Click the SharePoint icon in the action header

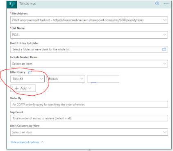tap(12, 4)
